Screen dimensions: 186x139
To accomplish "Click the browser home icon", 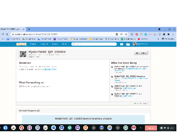I will 7,34.
